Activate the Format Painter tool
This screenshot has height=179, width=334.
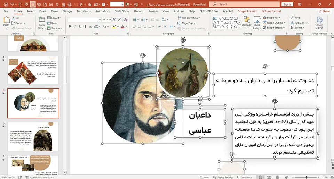pos(22,28)
